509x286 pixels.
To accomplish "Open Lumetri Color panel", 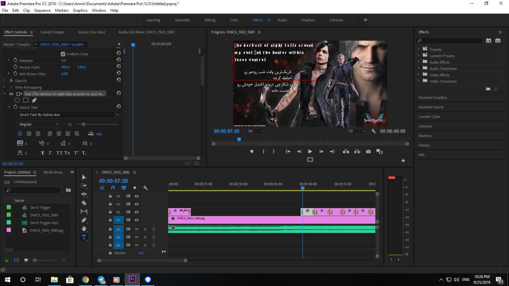I will [429, 117].
